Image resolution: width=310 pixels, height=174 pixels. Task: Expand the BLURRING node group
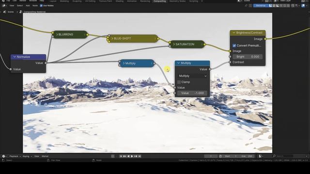(x=57, y=34)
